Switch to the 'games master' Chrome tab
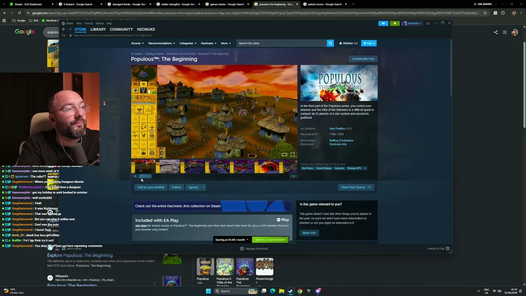This screenshot has height=296, width=526. point(227,4)
